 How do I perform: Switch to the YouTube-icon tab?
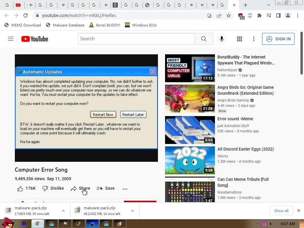point(18,5)
